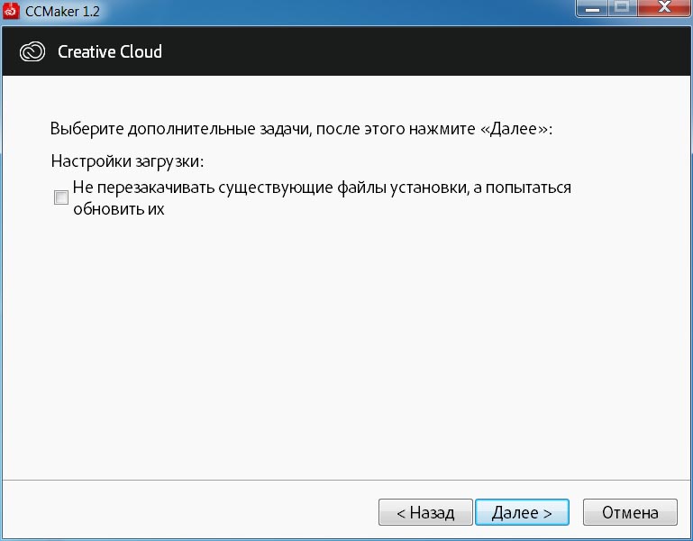Click the CCMaker red app icon in title bar
This screenshot has width=693, height=541.
(11, 10)
